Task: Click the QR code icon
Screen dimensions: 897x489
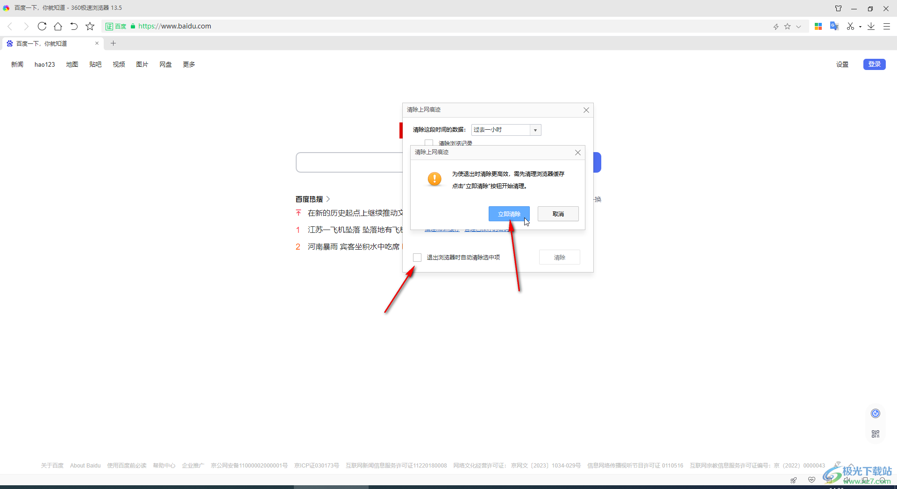Action: tap(876, 434)
